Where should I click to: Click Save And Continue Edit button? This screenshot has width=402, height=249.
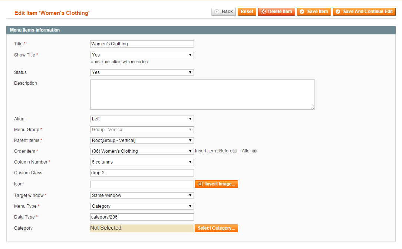point(364,12)
